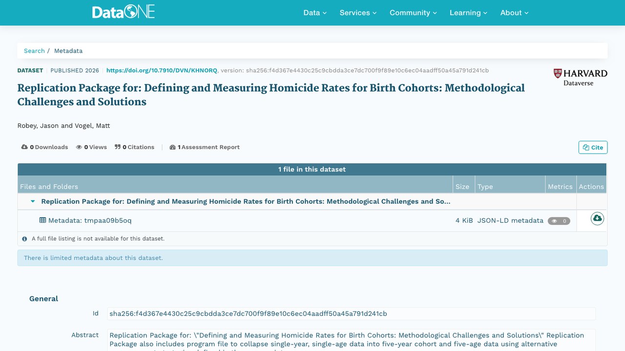
Task: Click the DataONE logo
Action: click(124, 12)
